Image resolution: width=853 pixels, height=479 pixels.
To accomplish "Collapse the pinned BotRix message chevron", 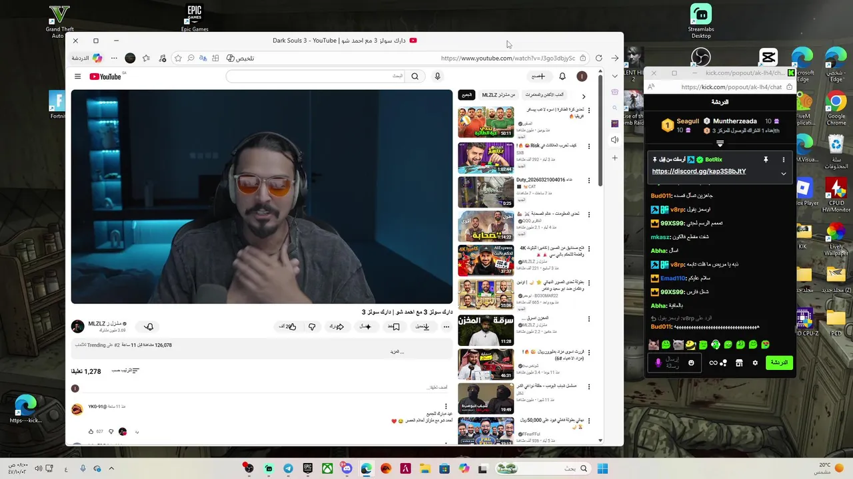I will tap(783, 174).
